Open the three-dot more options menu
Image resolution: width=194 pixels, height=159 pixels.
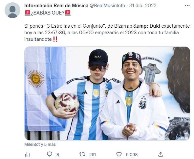pos(187,6)
